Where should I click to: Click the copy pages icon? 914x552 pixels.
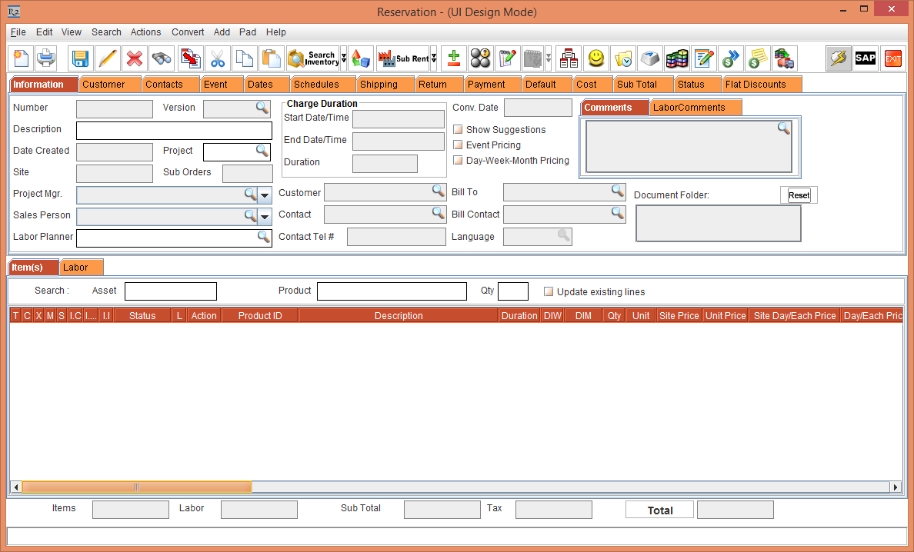(x=244, y=58)
